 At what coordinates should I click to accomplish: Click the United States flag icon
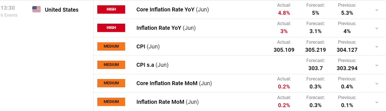(x=37, y=9)
